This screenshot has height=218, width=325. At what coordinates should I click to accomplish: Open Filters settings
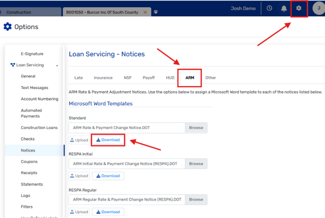pos(27,206)
